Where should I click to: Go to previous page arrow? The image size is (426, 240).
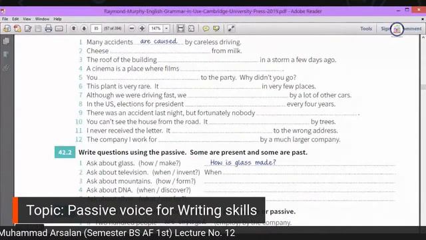tap(73, 28)
